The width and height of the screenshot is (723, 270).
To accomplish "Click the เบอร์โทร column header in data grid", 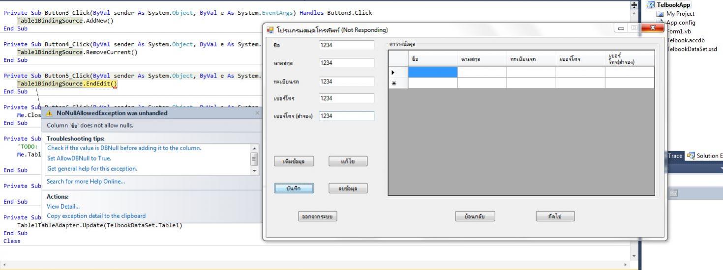I will pyautogui.click(x=580, y=59).
